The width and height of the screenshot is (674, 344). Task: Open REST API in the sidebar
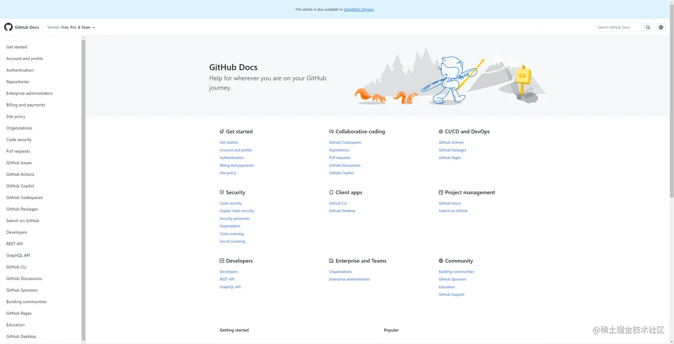[x=15, y=244]
